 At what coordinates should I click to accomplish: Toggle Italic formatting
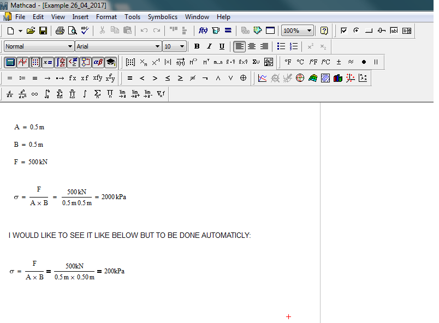click(x=209, y=46)
